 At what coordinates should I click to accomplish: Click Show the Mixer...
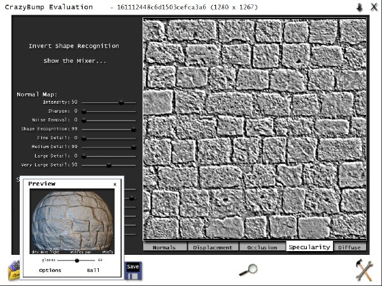[74, 61]
